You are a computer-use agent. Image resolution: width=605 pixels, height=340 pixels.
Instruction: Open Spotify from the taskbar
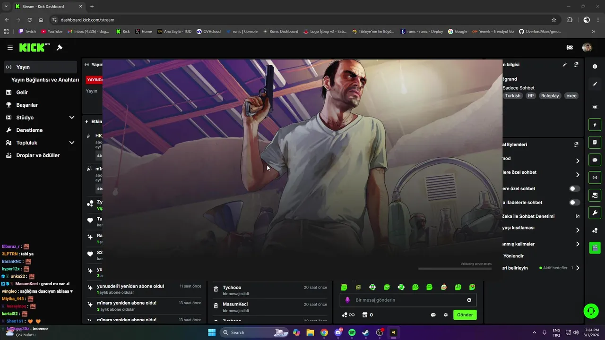coord(352,332)
